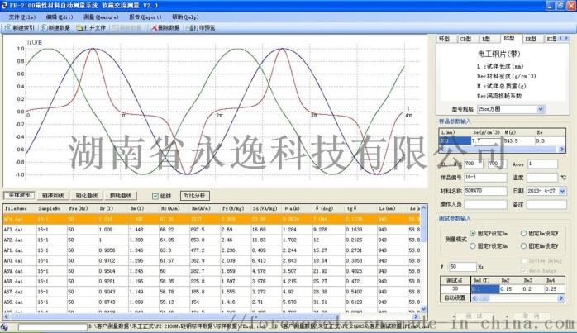Select the 固定F设定Bm measurement mode radio
This screenshot has height=333, width=577.
tap(473, 233)
